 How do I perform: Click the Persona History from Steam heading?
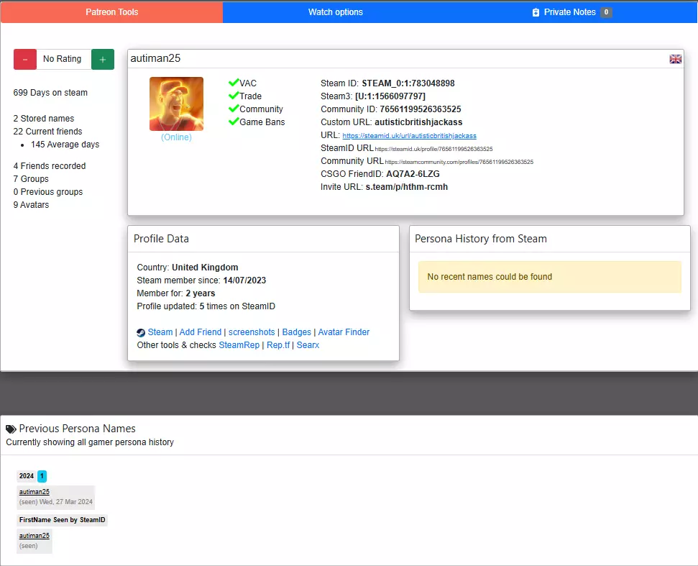[481, 239]
